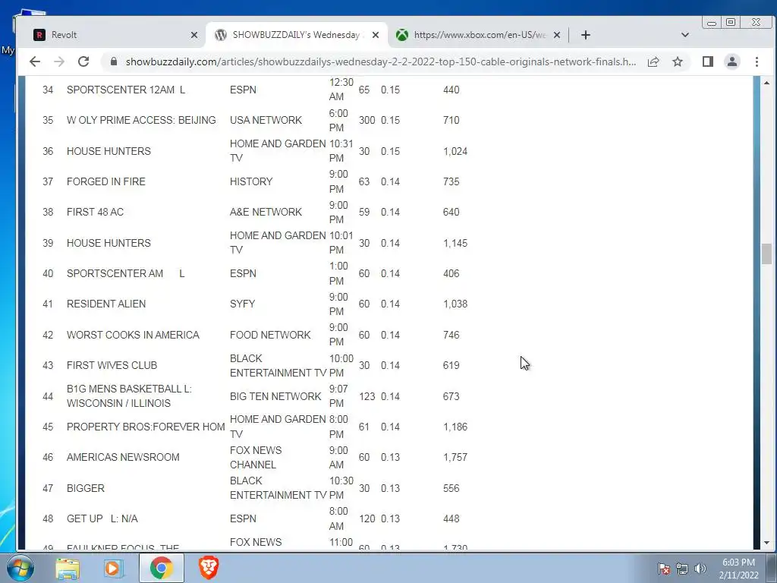Click the GET UP L: N/A title
The height and width of the screenshot is (583, 777).
point(102,518)
